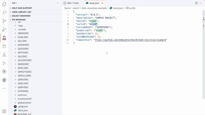Screen dimensions: 205x115
Task: Click the "setIBMiEnvCmd" key
Action: click(86, 37)
